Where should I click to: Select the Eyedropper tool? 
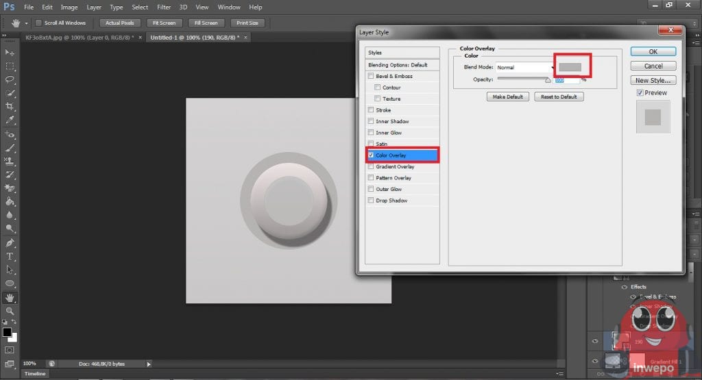[x=10, y=120]
